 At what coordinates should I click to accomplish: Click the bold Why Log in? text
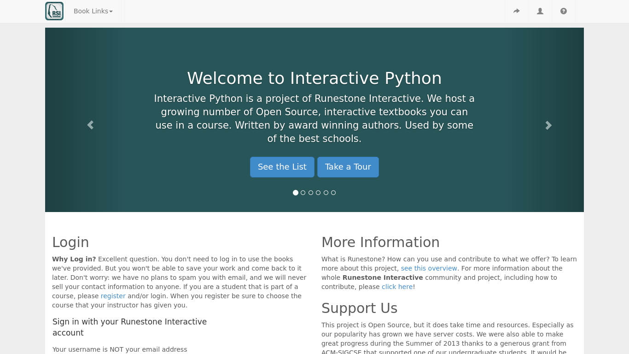[x=74, y=259]
